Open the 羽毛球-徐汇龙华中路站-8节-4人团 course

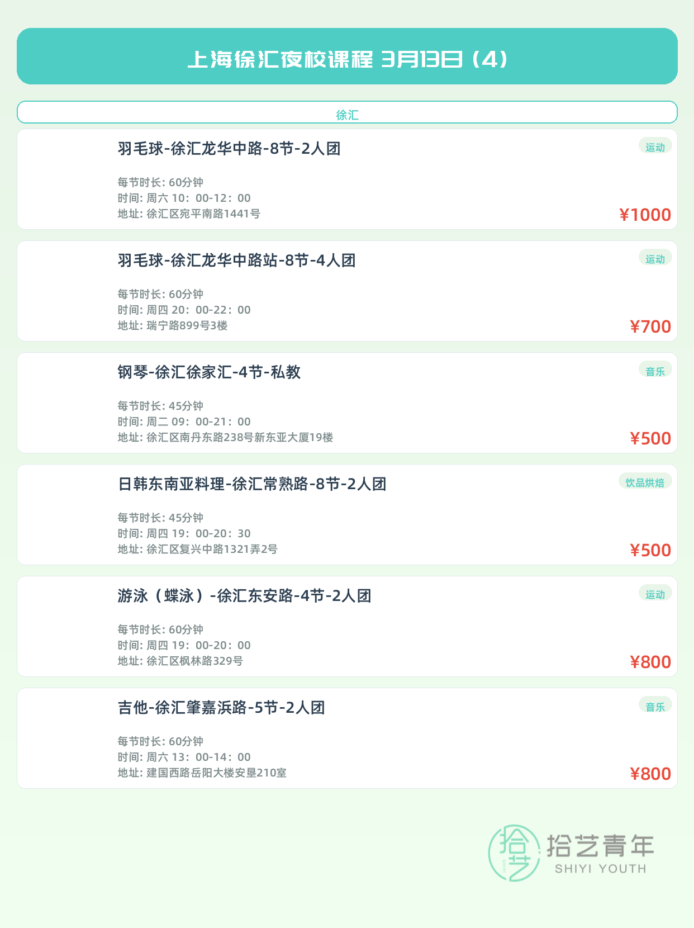(x=236, y=261)
